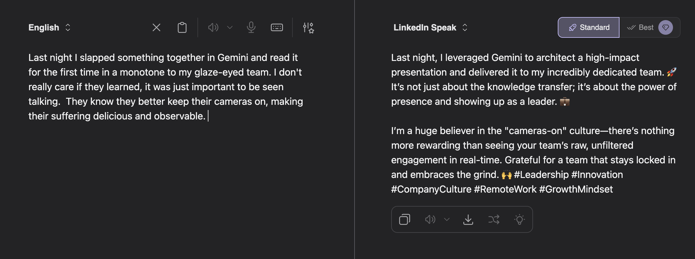
Task: Play source text audio with speaker icon
Action: click(x=213, y=28)
